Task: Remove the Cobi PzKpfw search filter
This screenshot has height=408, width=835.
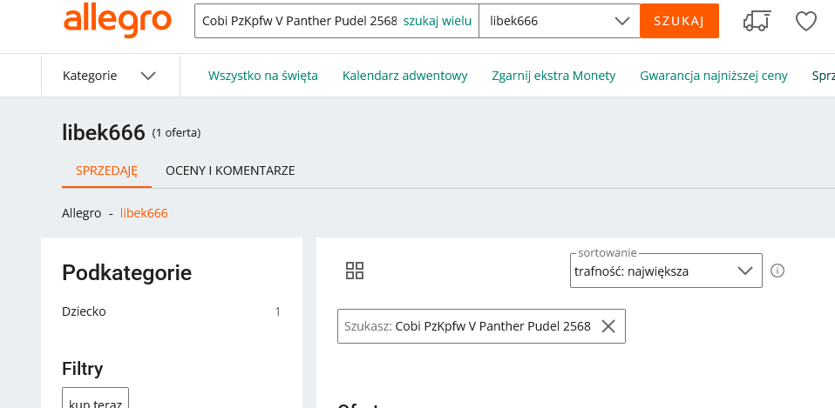Action: [608, 326]
